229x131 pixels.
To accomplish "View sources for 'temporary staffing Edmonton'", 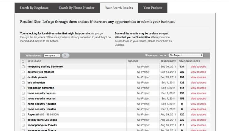I will [x=198, y=67].
